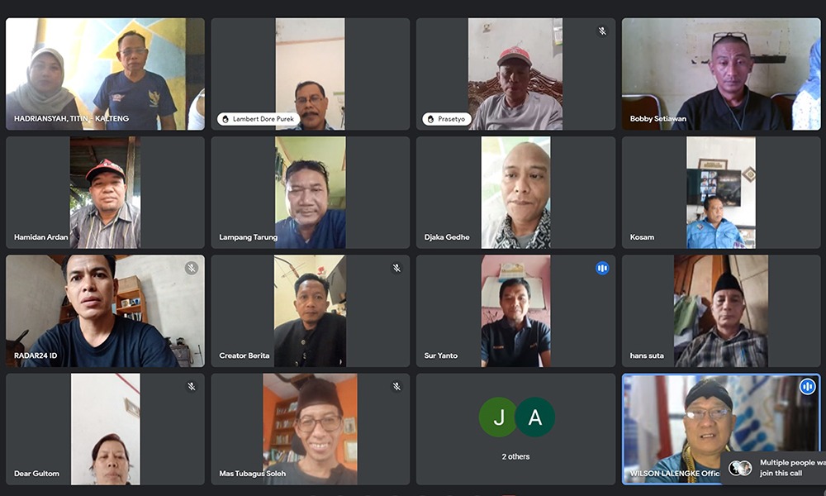
Task: Open the Multiple people want to join notification
Action: (x=773, y=468)
